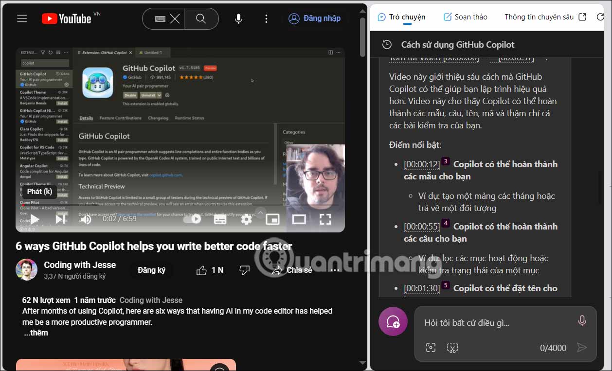Screen dimensions: 612x371
Task: Enter fullscreen mode
Action: 325,219
